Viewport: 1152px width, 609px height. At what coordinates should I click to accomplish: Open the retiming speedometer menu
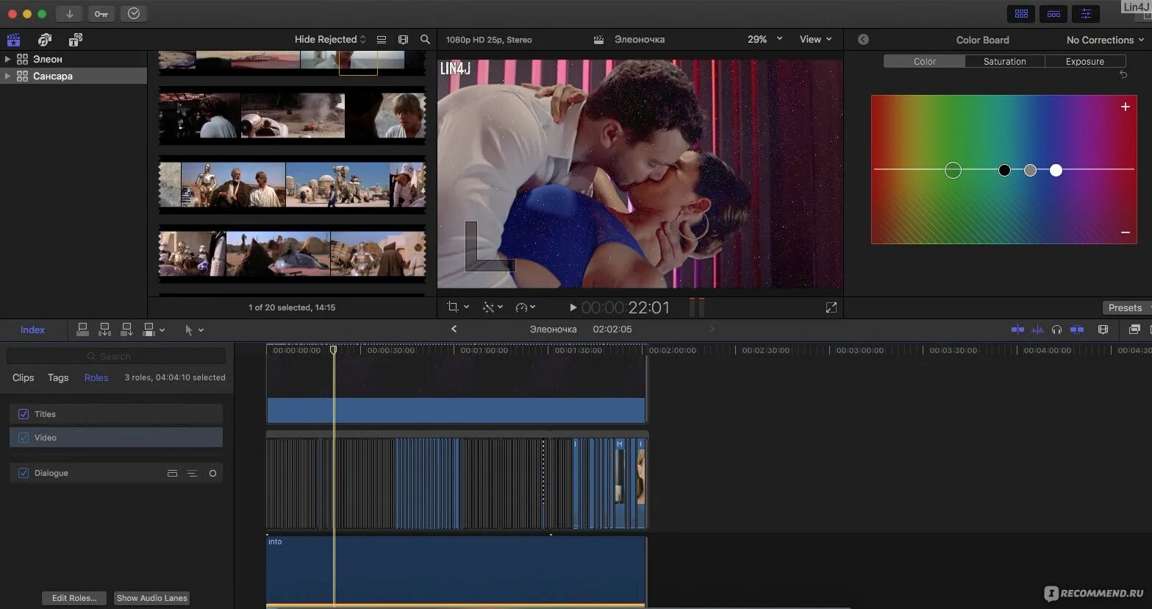[x=525, y=307]
